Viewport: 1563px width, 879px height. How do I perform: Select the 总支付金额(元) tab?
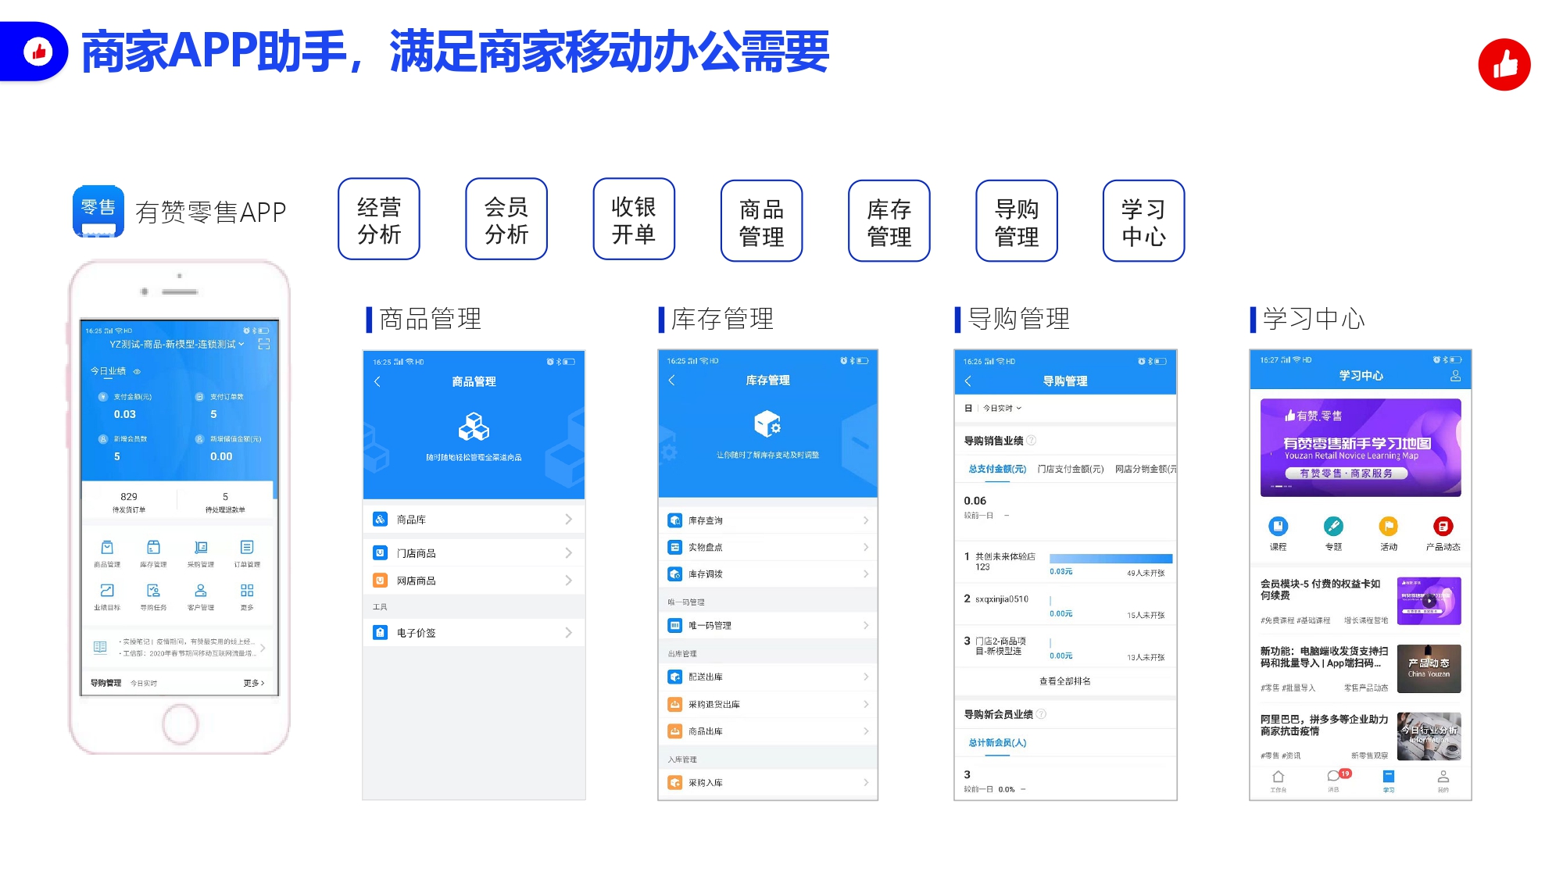[x=997, y=469]
